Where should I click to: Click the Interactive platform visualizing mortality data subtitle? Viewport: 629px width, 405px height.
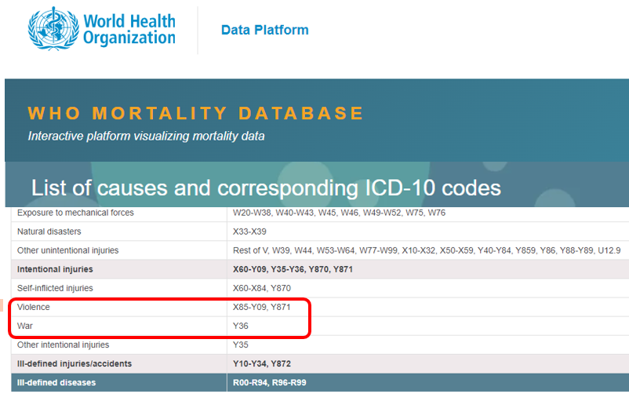(146, 136)
